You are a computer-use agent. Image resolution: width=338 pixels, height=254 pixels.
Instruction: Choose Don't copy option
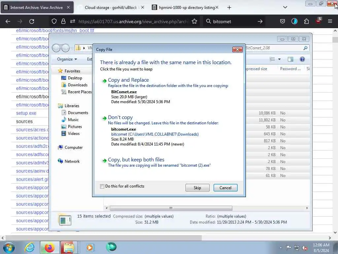120,117
